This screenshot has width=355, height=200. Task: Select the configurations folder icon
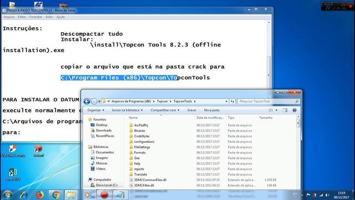pos(131,142)
